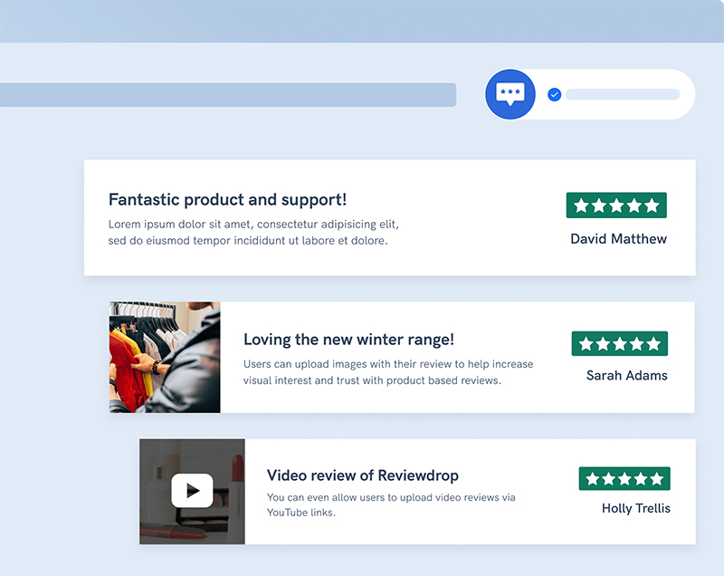Open "Video review of Reviewdrop" title
Viewport: 724px width, 576px height.
tap(362, 475)
